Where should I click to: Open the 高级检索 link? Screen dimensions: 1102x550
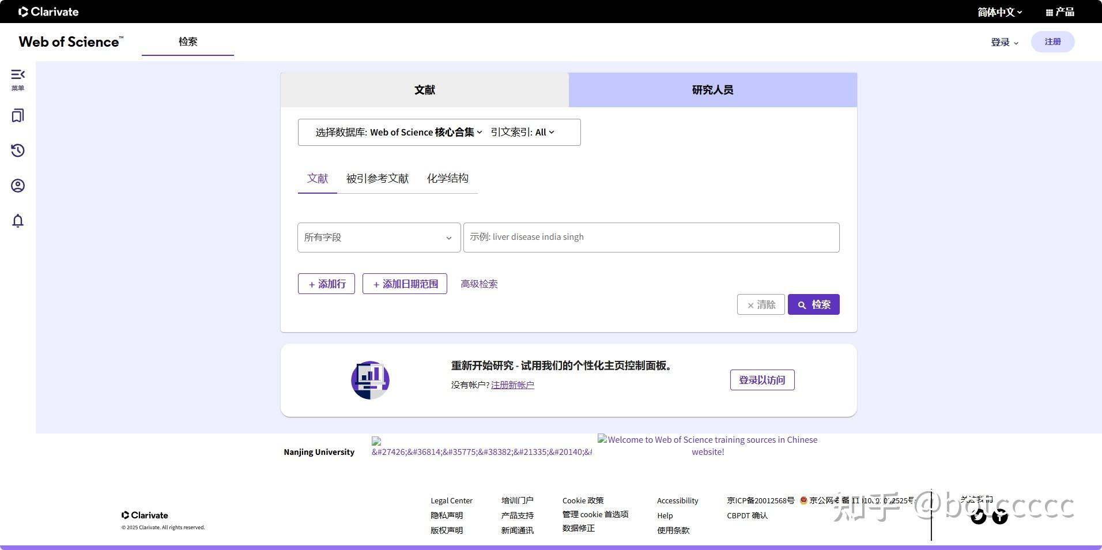[x=479, y=284]
